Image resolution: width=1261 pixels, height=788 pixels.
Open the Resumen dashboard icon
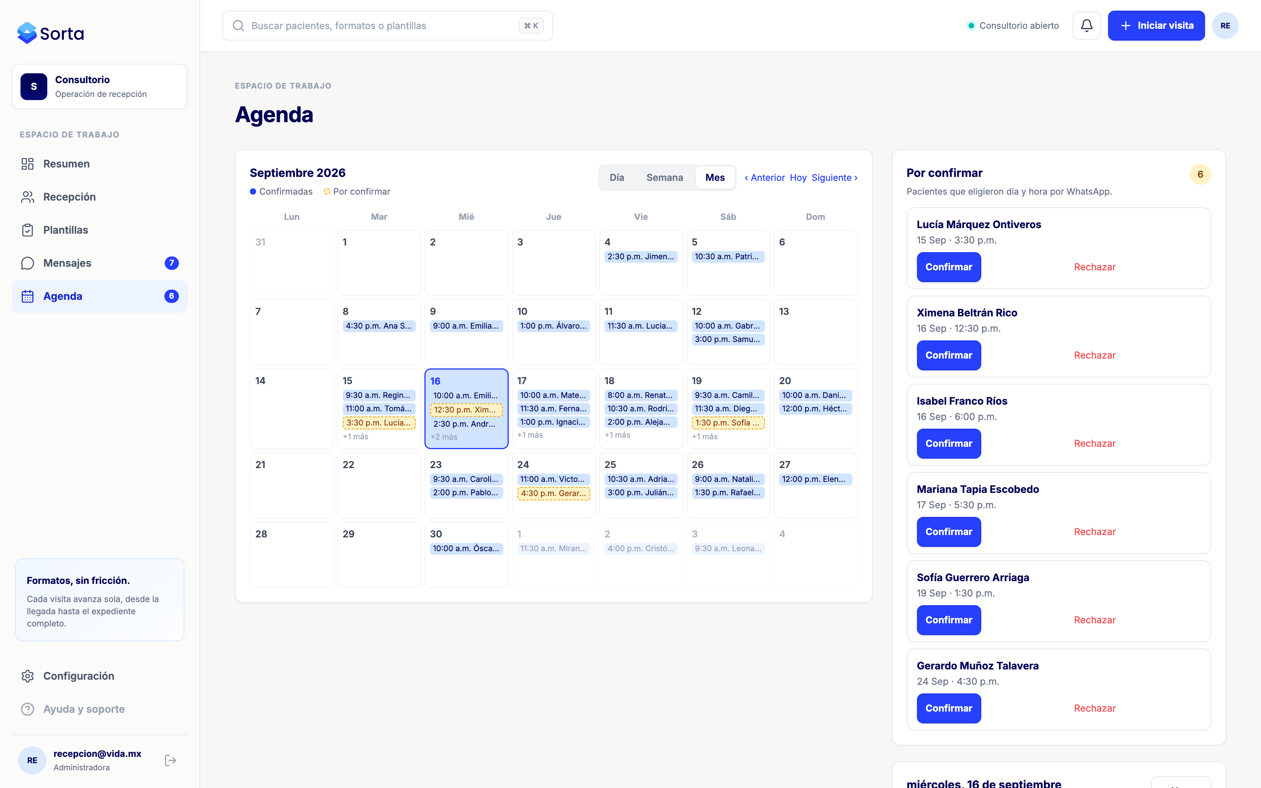coord(28,164)
